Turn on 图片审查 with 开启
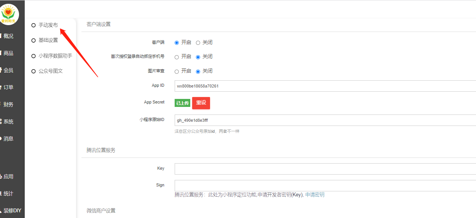Image resolution: width=476 pixels, height=218 pixels. click(177, 72)
